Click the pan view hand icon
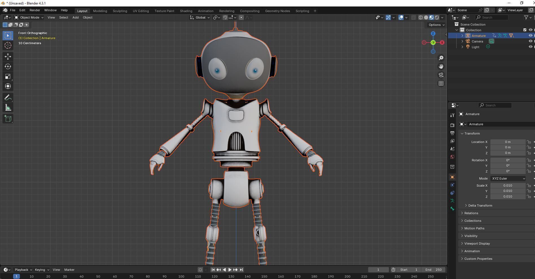Viewport: 535px width, 279px height. click(441, 66)
